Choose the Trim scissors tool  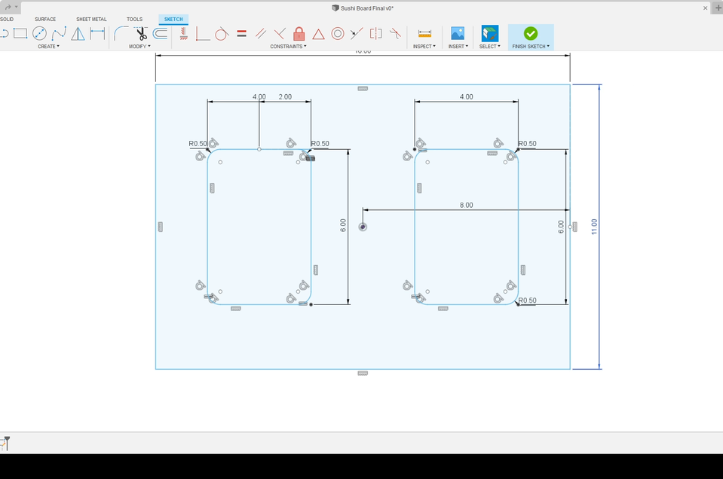(141, 33)
